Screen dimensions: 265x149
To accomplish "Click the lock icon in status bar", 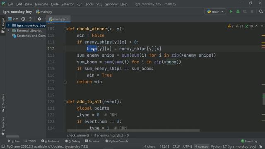I will (261, 146).
